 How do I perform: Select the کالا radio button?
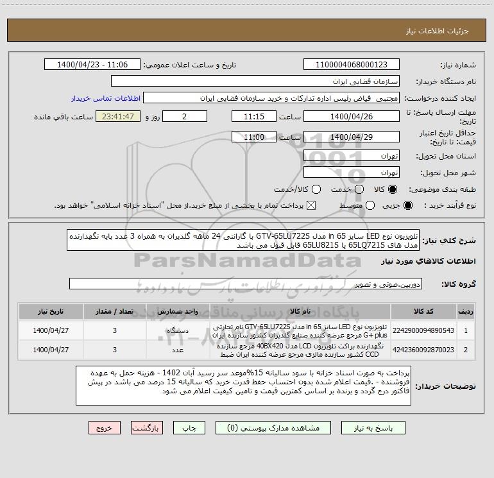393,189
